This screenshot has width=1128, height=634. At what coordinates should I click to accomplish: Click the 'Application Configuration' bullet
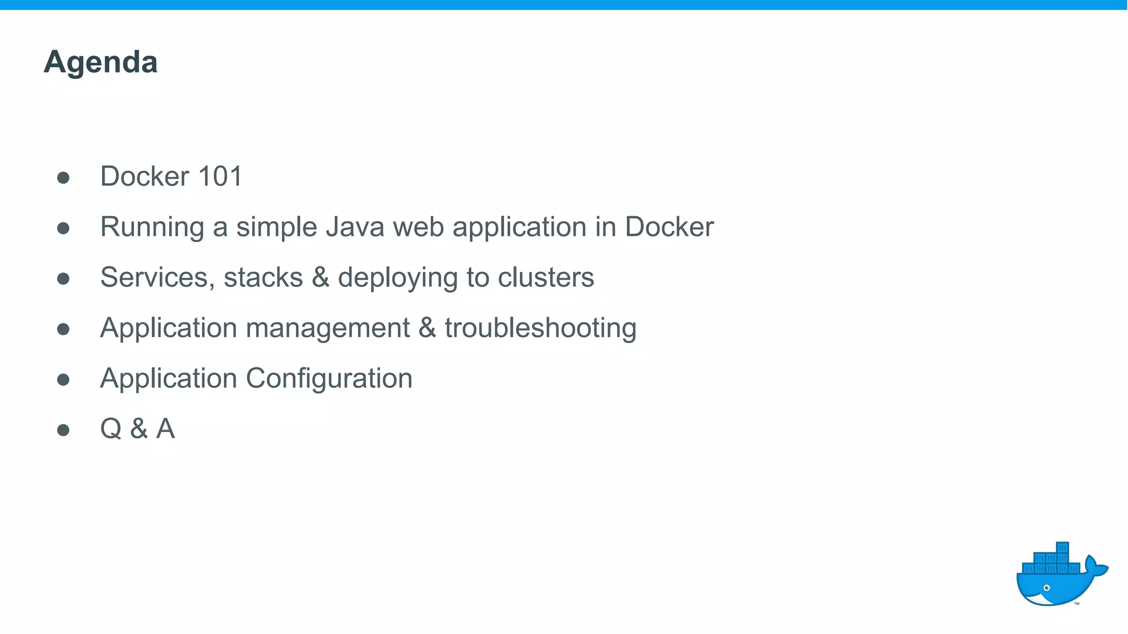coord(256,379)
